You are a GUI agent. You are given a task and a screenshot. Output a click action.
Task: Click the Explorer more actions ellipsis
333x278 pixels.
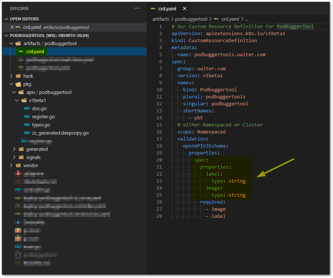tap(137, 8)
